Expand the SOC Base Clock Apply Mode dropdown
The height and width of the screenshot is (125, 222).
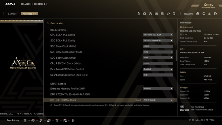point(158,52)
